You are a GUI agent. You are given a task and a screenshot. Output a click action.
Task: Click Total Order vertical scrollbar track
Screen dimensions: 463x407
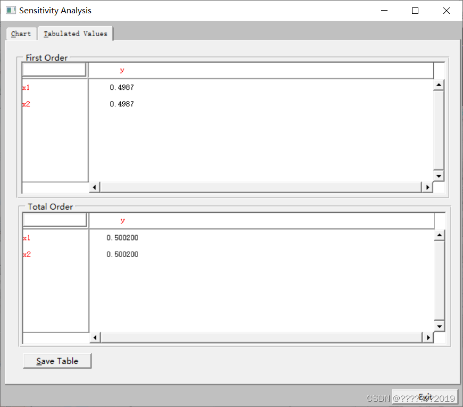pos(440,280)
